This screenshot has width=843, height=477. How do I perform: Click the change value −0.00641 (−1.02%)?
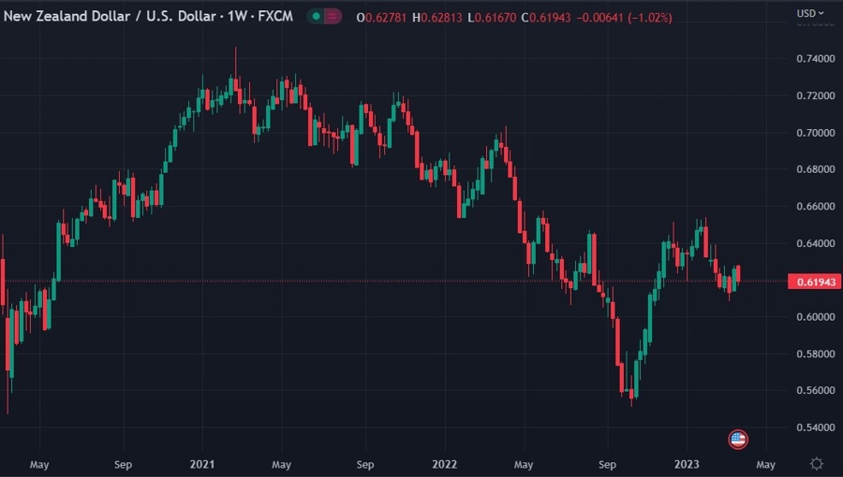tap(624, 18)
